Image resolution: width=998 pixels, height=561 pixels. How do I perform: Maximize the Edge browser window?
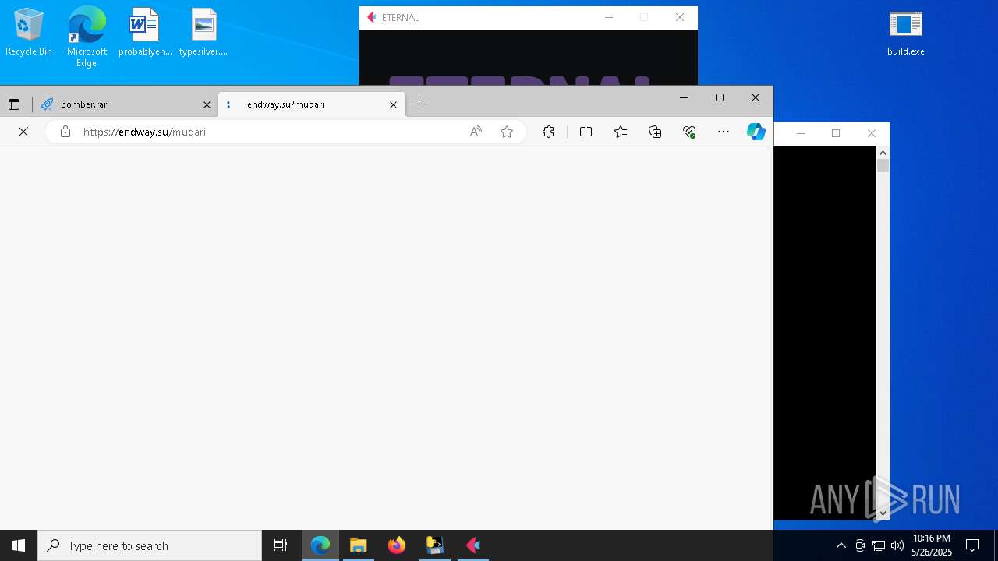[x=720, y=97]
